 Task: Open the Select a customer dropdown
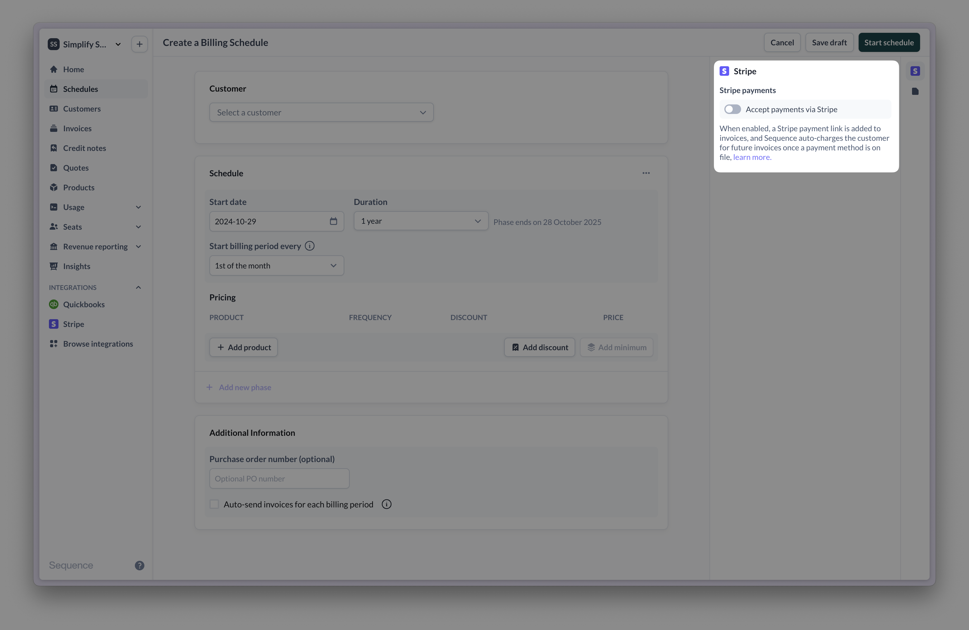tap(321, 112)
